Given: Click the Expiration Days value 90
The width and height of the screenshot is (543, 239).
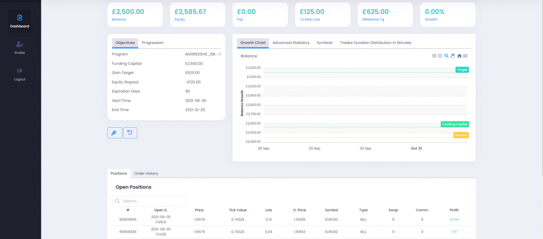Looking at the screenshot, I should click(x=187, y=91).
